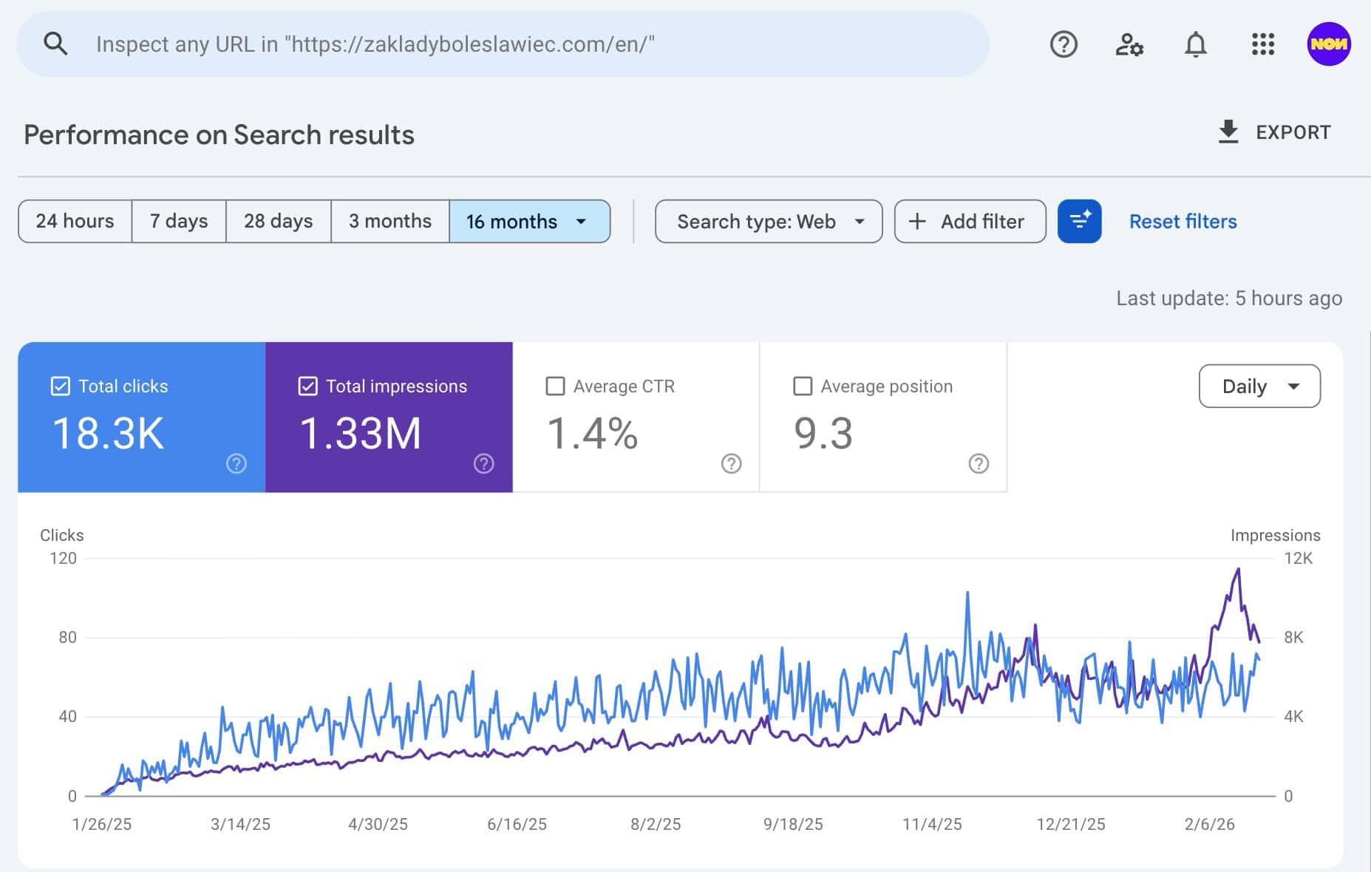Click the help question mark icon in top bar
The image size is (1371, 872).
1064,44
